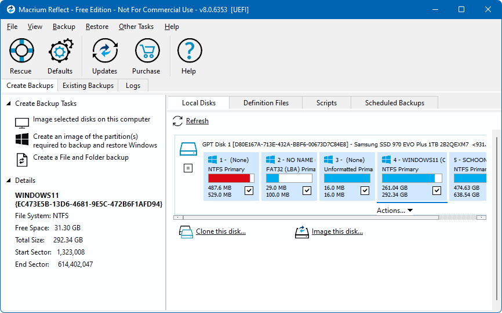
Task: Select the Create Backups tab
Action: [30, 86]
